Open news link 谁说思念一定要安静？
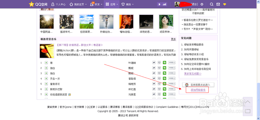260x120 pixels. [196, 24]
